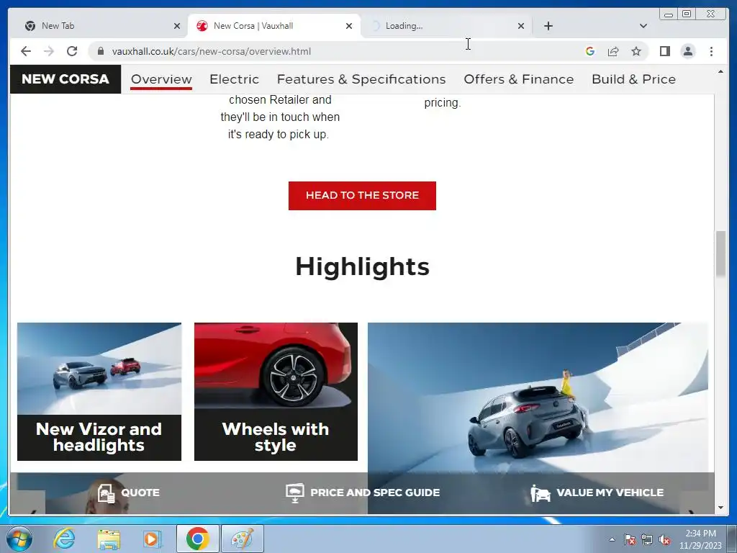Viewport: 737px width, 553px height.
Task: Reload the Vauxhall page
Action: click(x=72, y=51)
